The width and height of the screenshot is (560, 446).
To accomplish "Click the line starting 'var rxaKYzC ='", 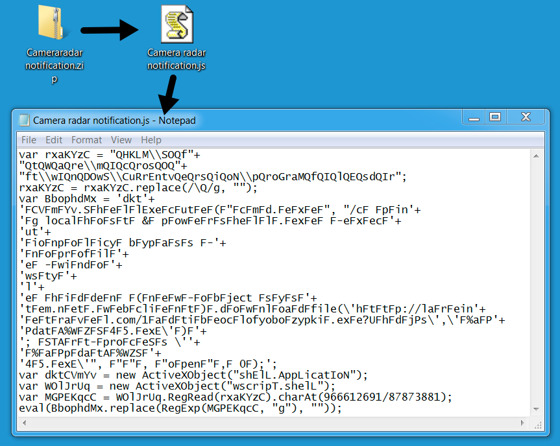I will [x=110, y=155].
